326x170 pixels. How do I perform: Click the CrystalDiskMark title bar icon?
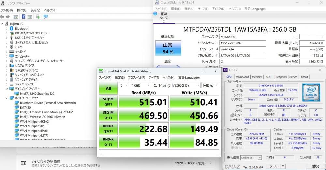click(101, 71)
